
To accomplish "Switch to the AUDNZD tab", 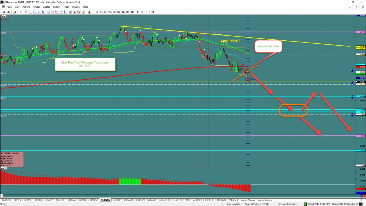I will pyautogui.click(x=221, y=200).
